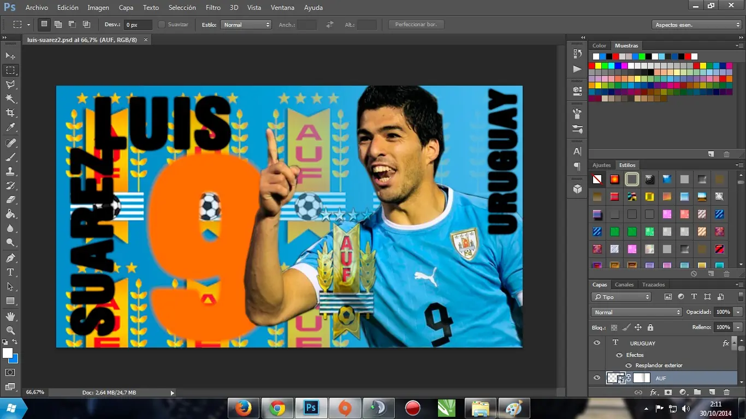
Task: Select the Pen tool
Action: 10,258
